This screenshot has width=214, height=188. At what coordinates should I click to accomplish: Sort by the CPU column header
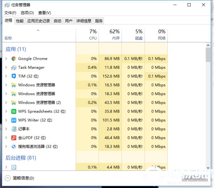(x=87, y=35)
